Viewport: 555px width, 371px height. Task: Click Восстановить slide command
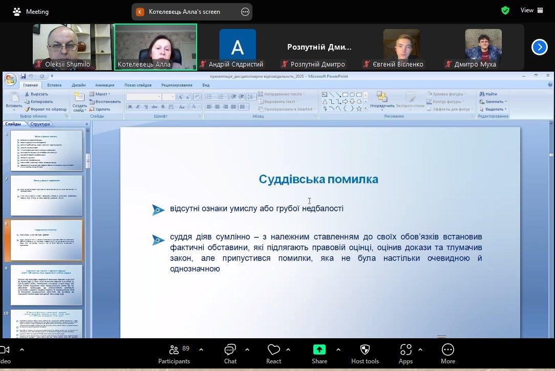(x=105, y=101)
